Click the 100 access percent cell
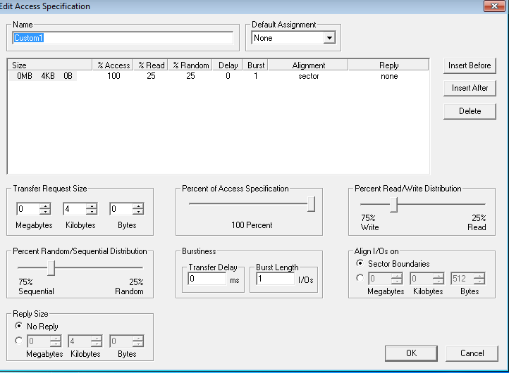 click(114, 76)
